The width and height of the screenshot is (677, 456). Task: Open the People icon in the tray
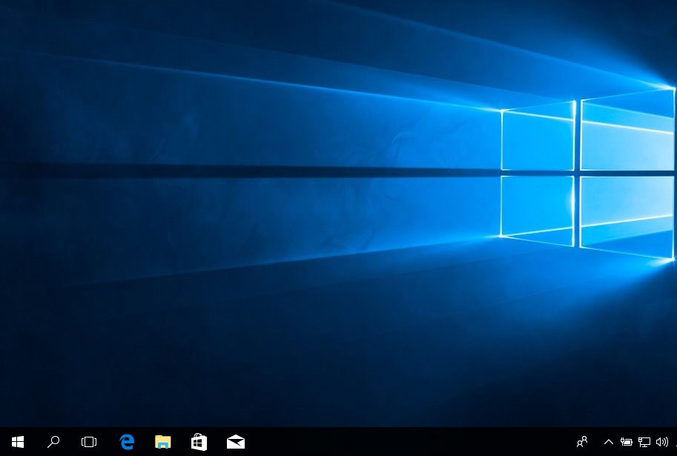pyautogui.click(x=582, y=442)
